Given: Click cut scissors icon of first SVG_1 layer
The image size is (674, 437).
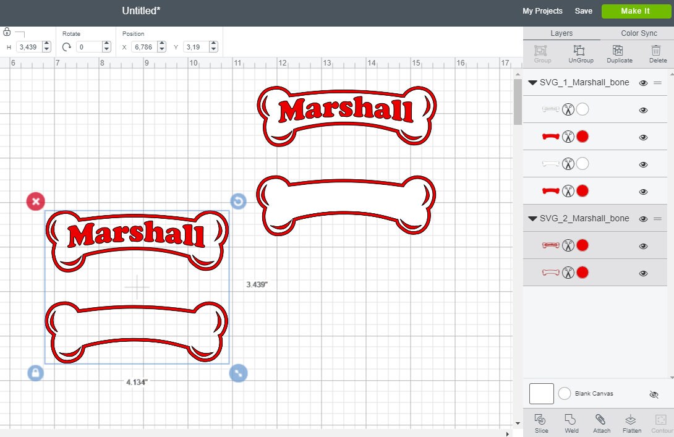Looking at the screenshot, I should 568,109.
